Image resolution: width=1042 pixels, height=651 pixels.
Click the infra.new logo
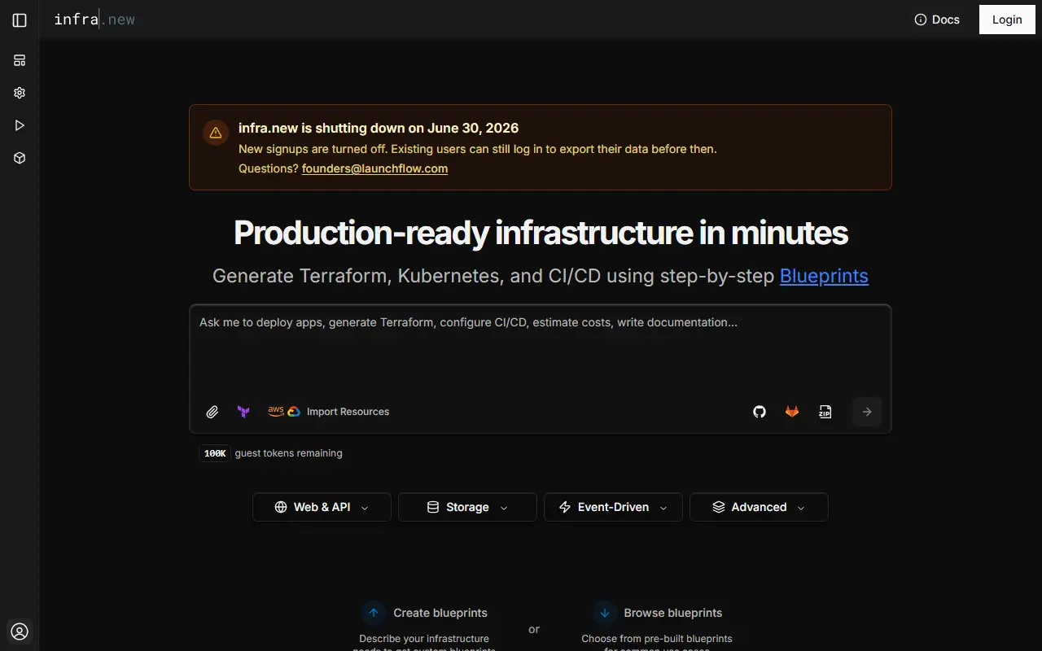[x=94, y=20]
